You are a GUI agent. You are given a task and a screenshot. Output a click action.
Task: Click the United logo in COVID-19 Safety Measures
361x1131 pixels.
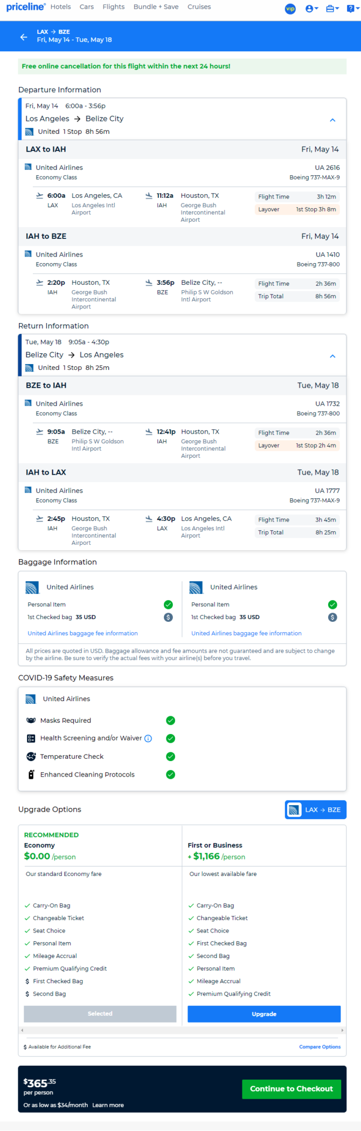(x=31, y=699)
